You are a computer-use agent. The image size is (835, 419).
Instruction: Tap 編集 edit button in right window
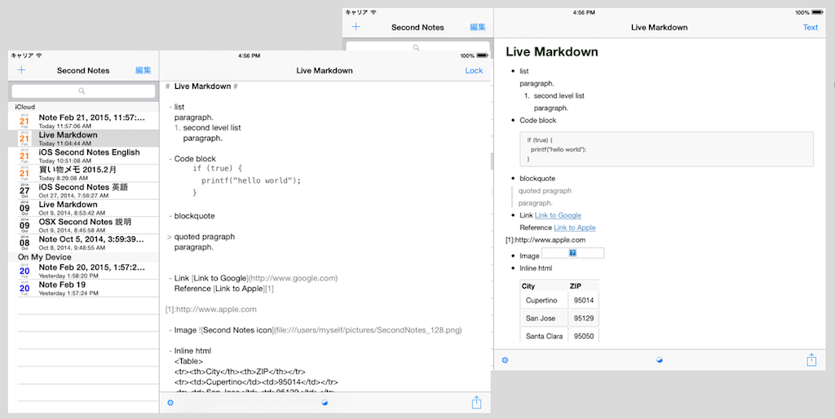478,27
